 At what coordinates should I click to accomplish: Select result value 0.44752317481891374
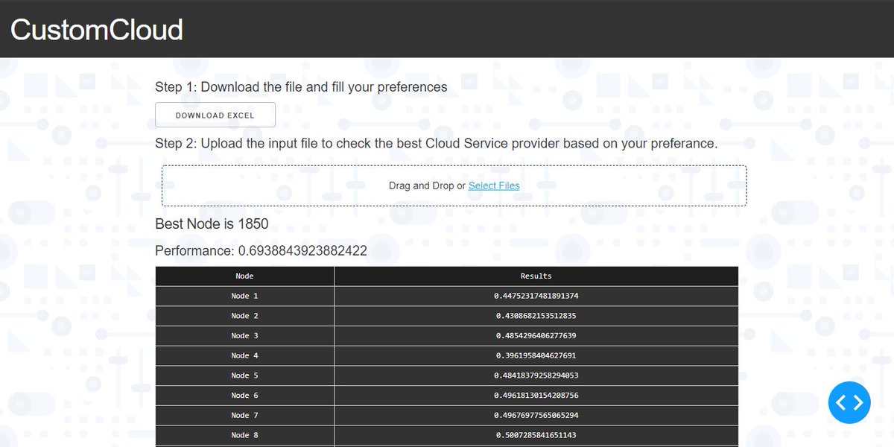tap(536, 296)
